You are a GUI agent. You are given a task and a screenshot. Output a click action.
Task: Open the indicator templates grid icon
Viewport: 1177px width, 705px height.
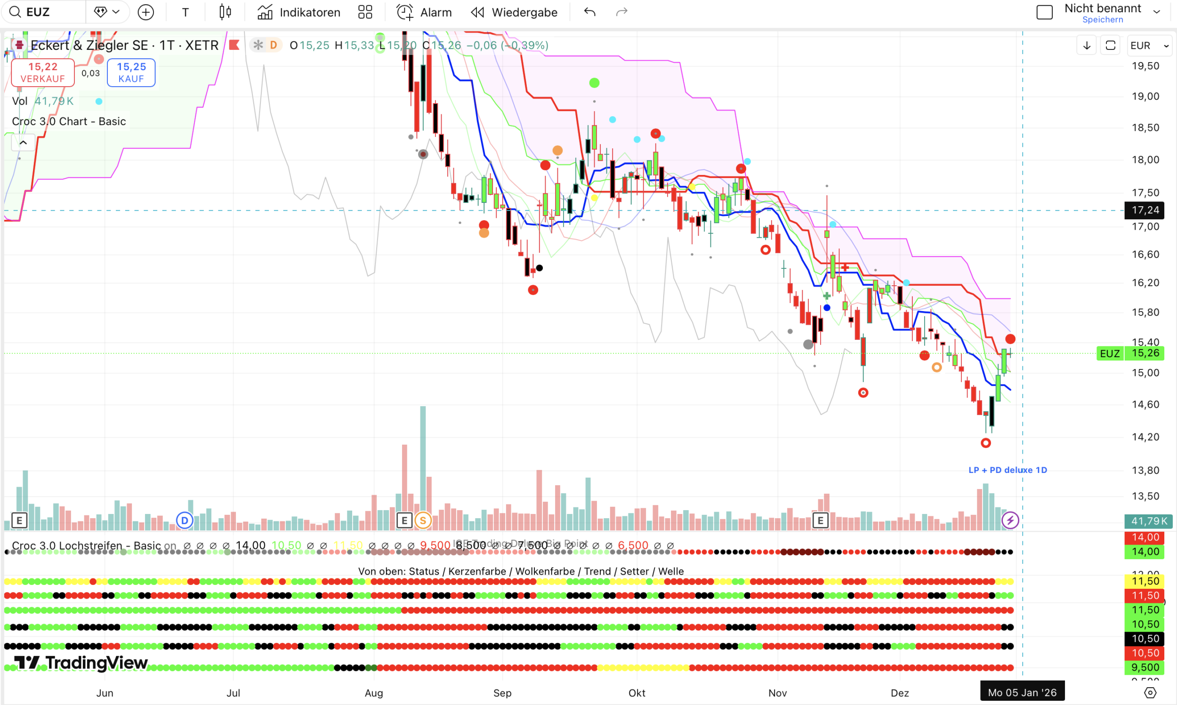point(365,12)
